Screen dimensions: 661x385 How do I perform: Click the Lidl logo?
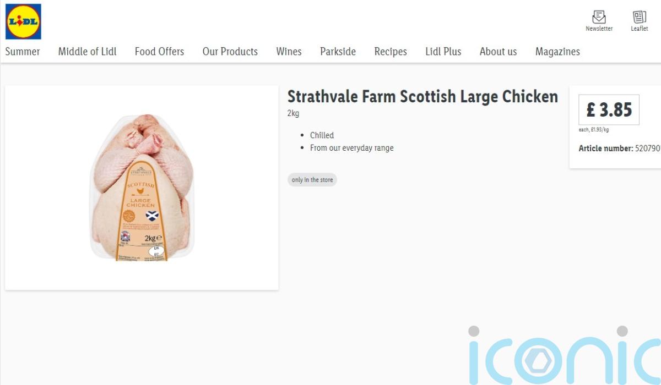23,21
